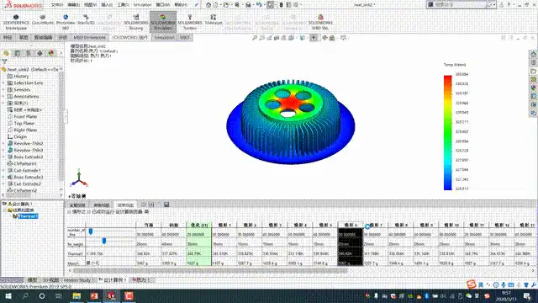
Task: Click the filter funnel icon above feature tree
Action: pos(4,61)
